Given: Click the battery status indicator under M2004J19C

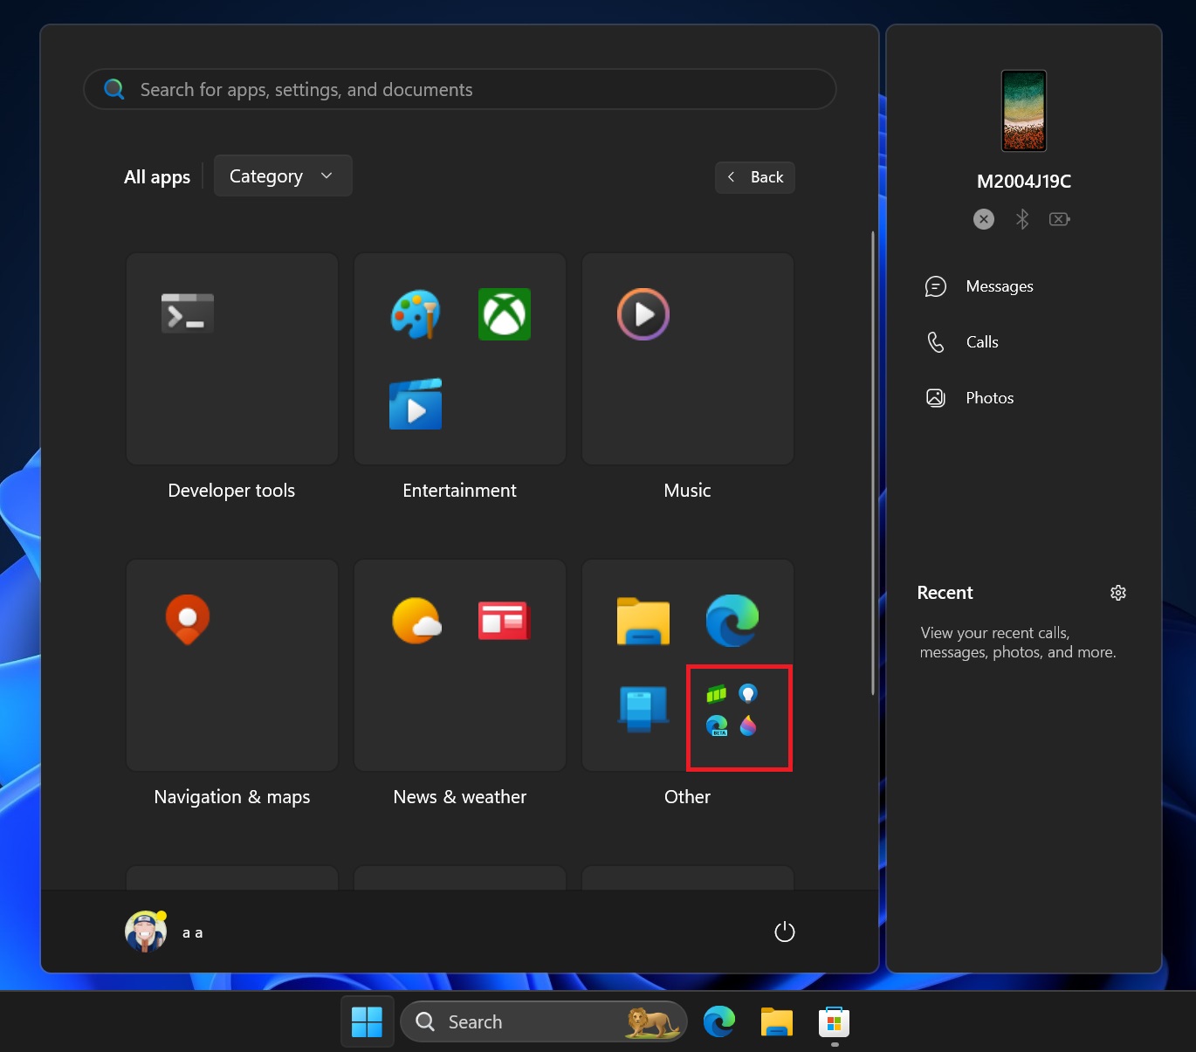Looking at the screenshot, I should click(1059, 219).
